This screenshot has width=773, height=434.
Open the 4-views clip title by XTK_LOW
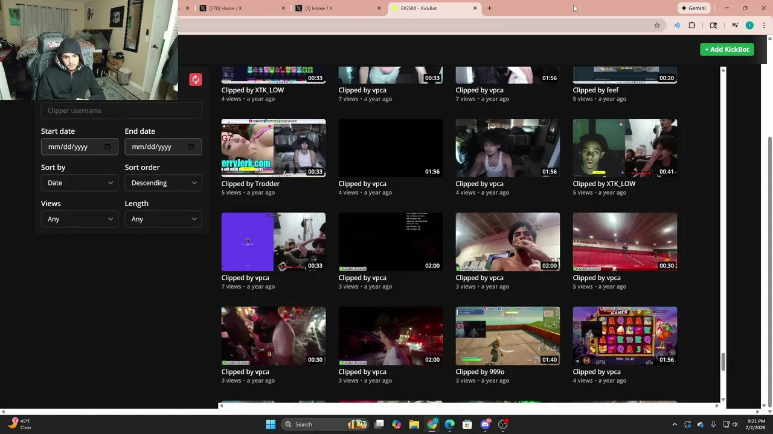point(252,90)
